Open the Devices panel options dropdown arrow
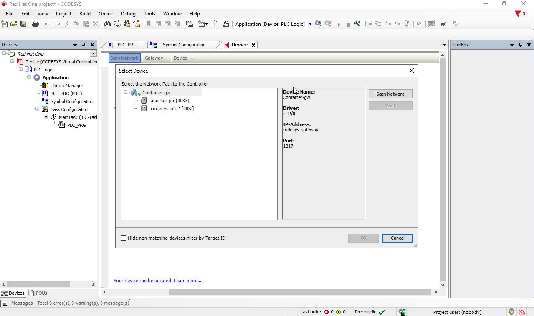 (75, 45)
